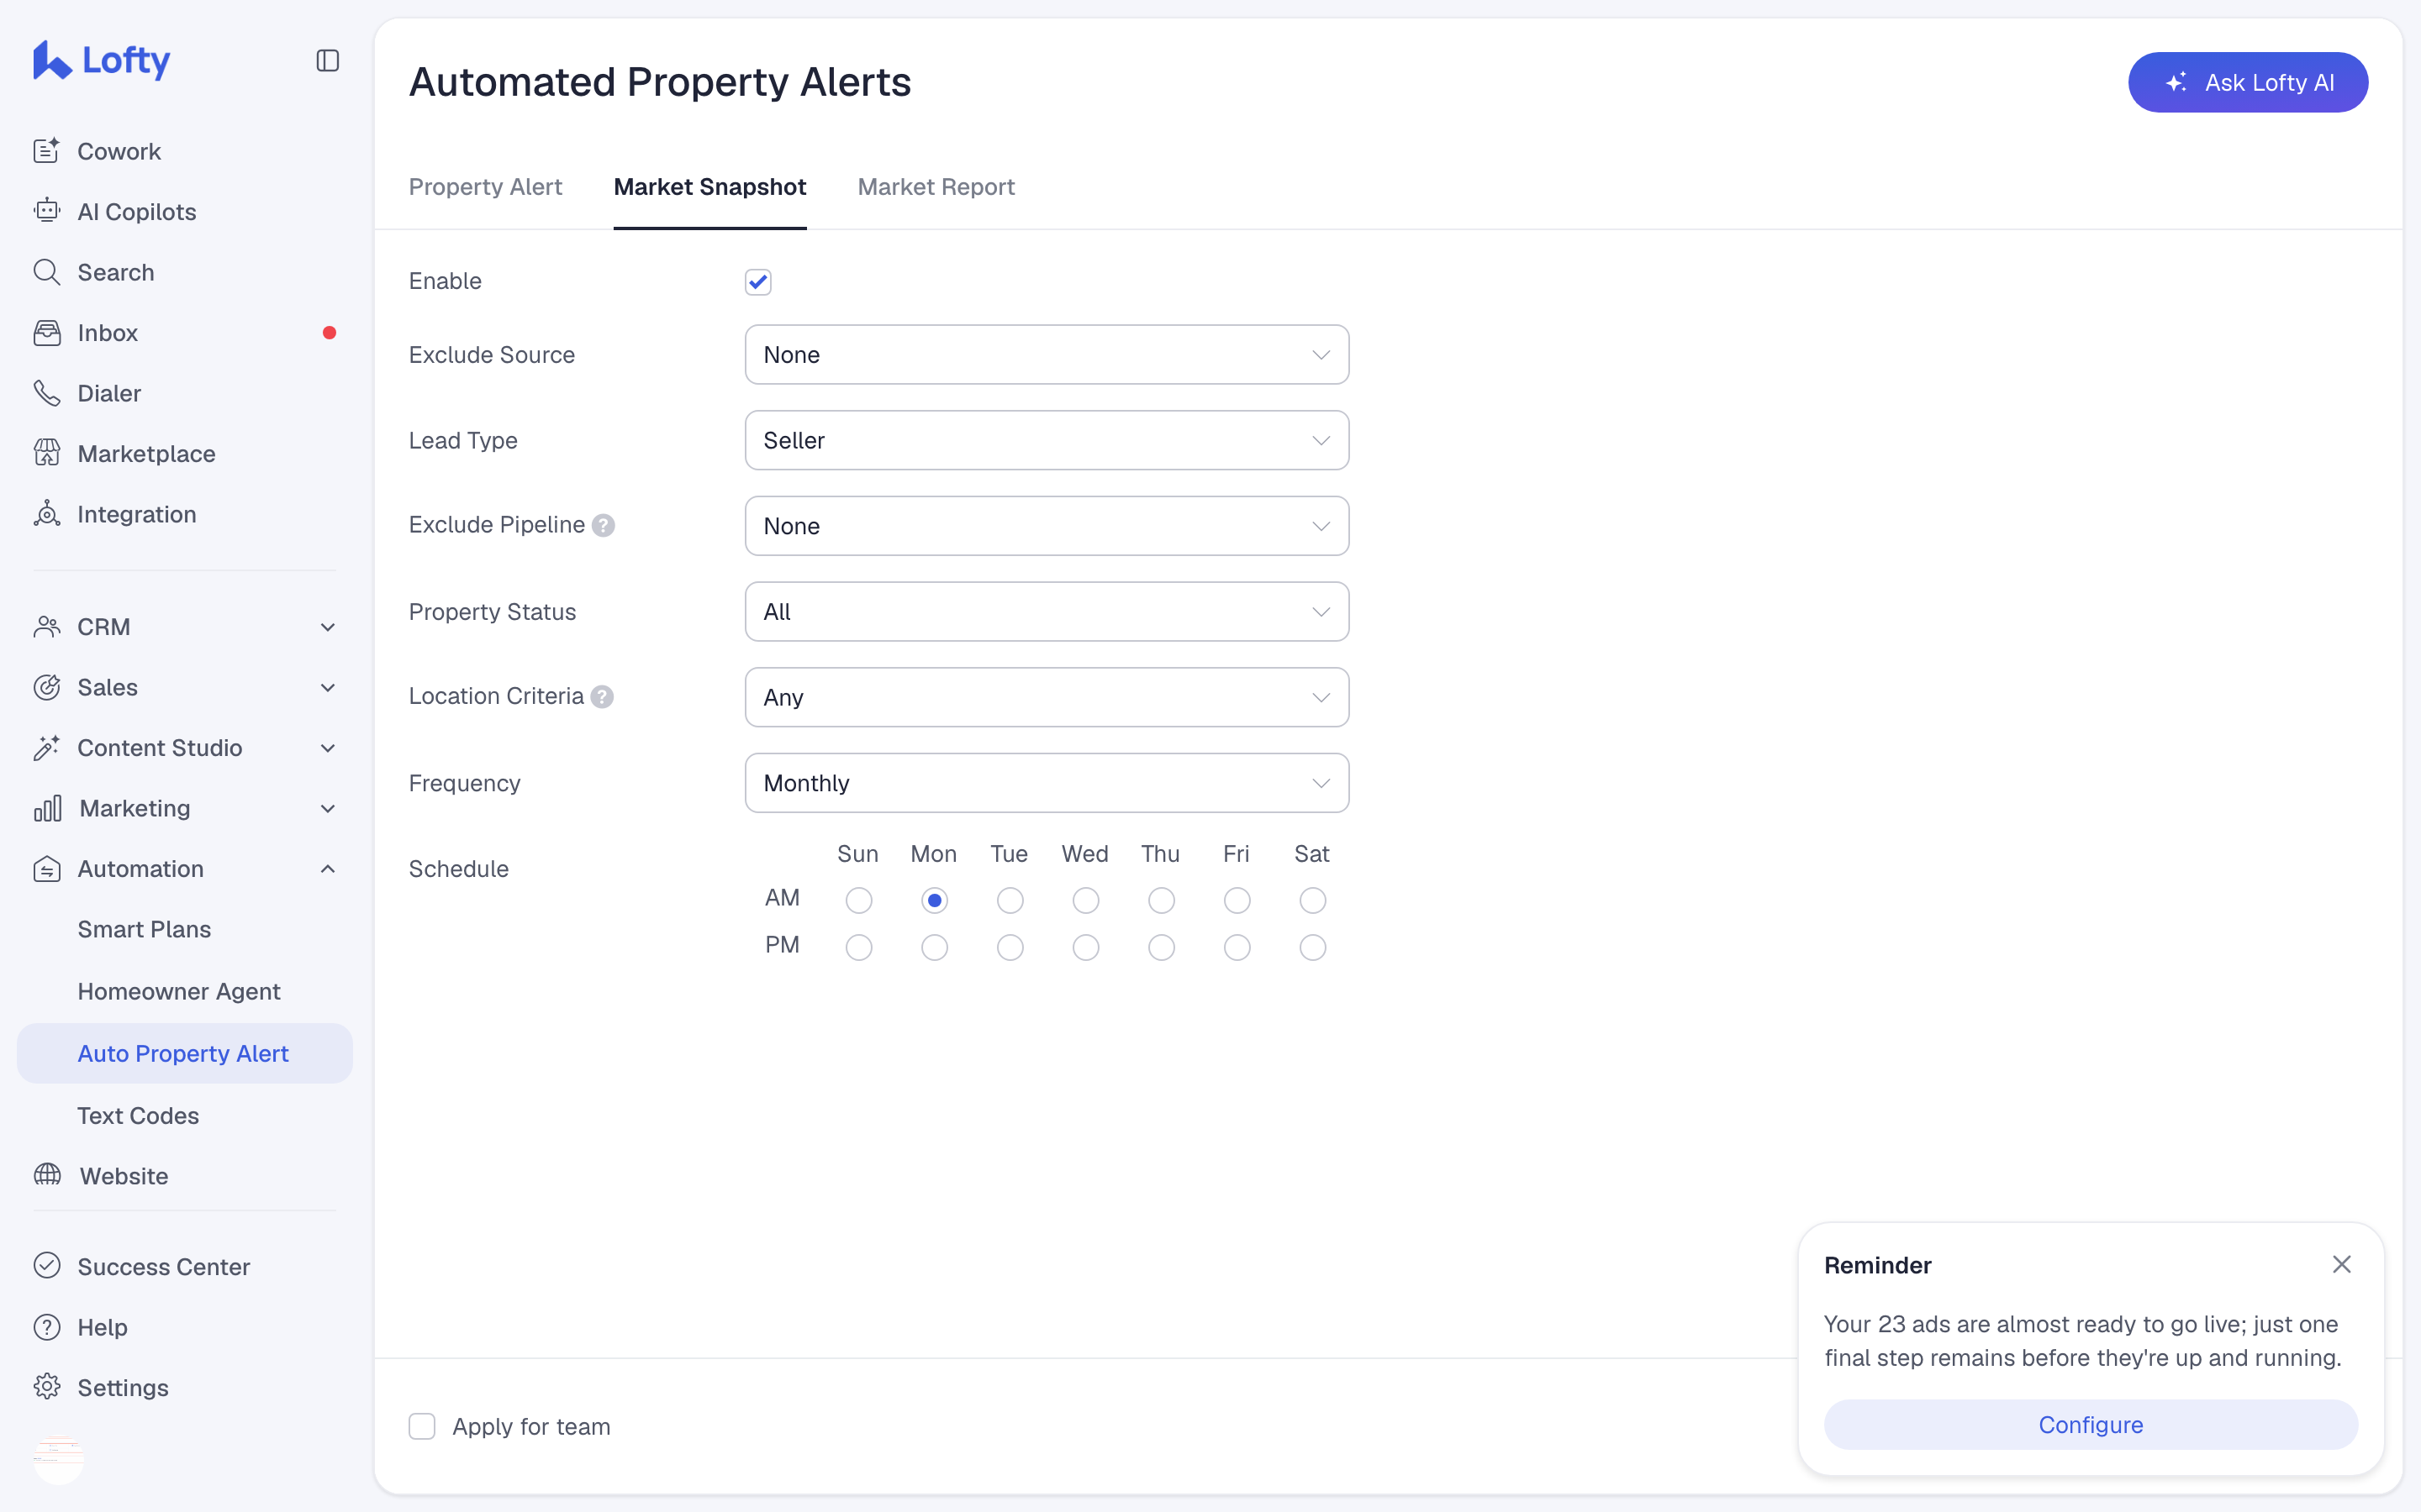Click the CRM people icon

pos(47,627)
